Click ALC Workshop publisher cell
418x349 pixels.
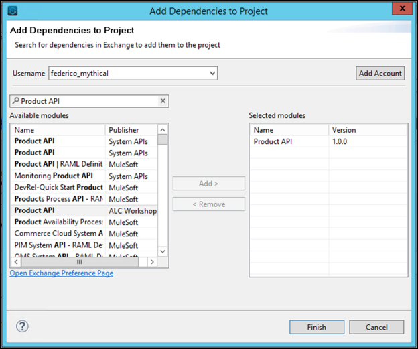click(133, 211)
